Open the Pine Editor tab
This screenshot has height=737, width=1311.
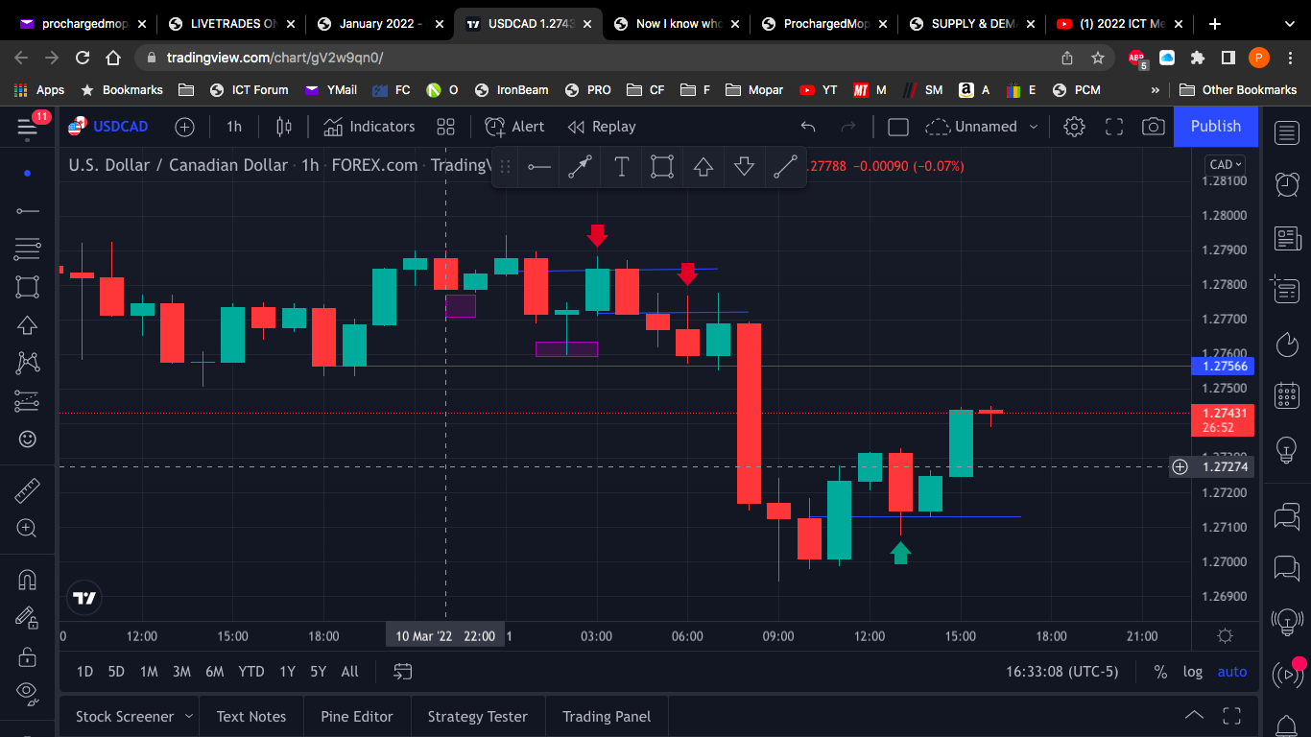pyautogui.click(x=357, y=717)
